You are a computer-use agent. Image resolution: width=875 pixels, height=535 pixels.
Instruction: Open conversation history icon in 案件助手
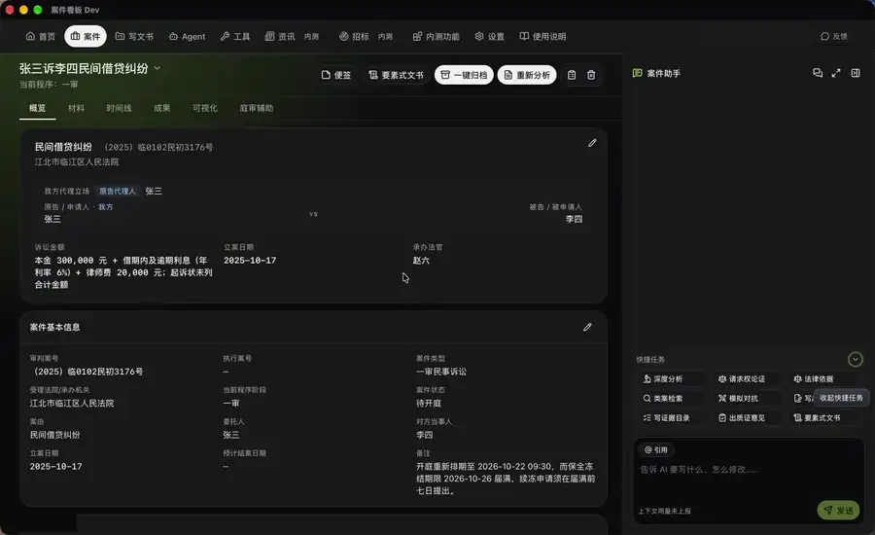coord(818,73)
